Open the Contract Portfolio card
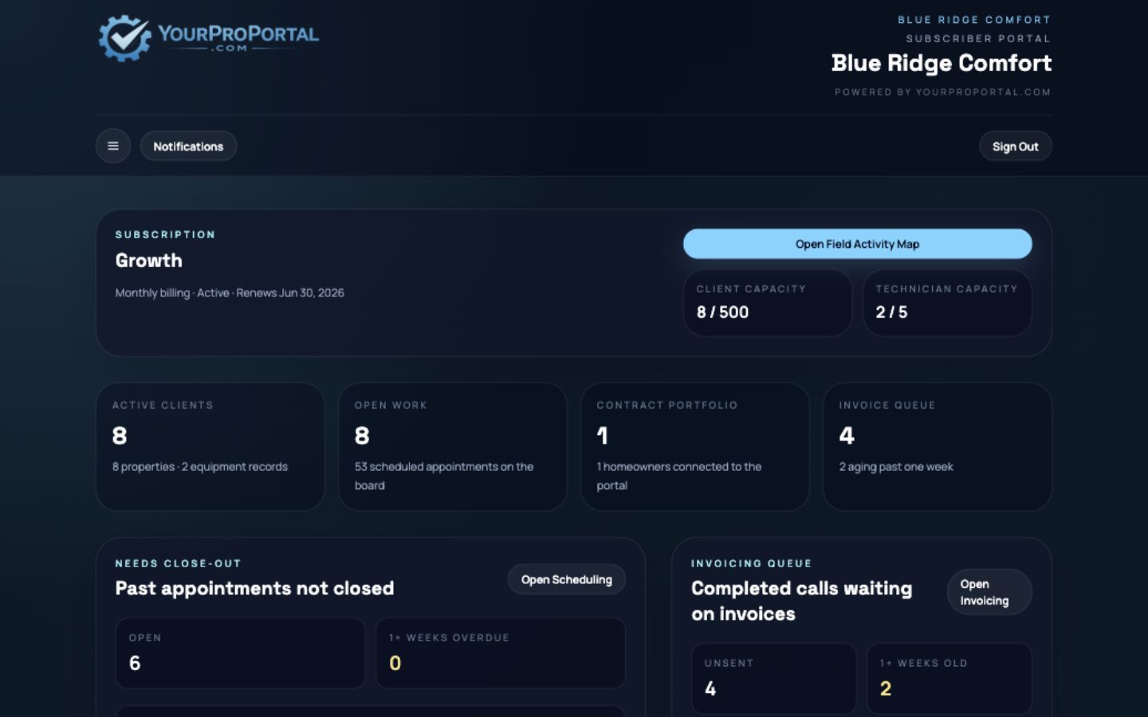This screenshot has height=717, width=1148. coord(695,446)
